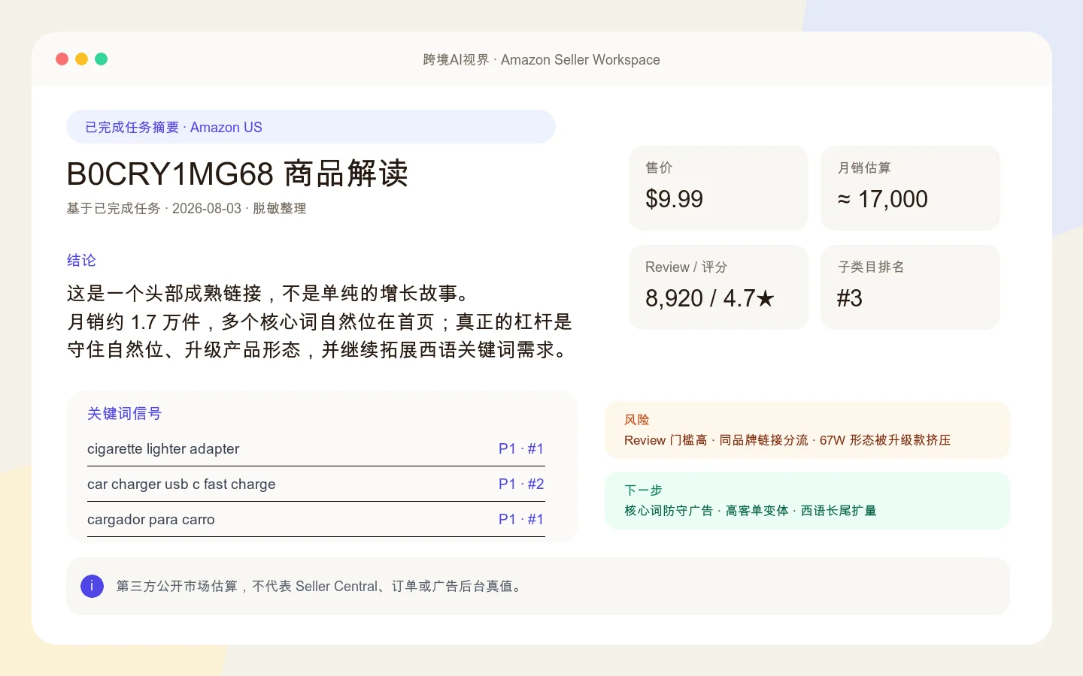Click 'P1 · #1' for cargador para carro
1083x676 pixels.
click(521, 519)
